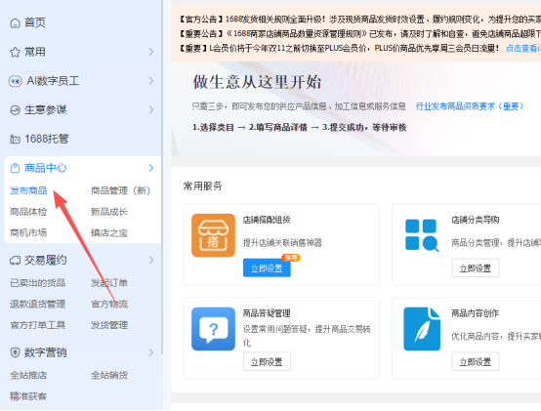Open 官方打单工具
The image size is (541, 411).
point(38,325)
